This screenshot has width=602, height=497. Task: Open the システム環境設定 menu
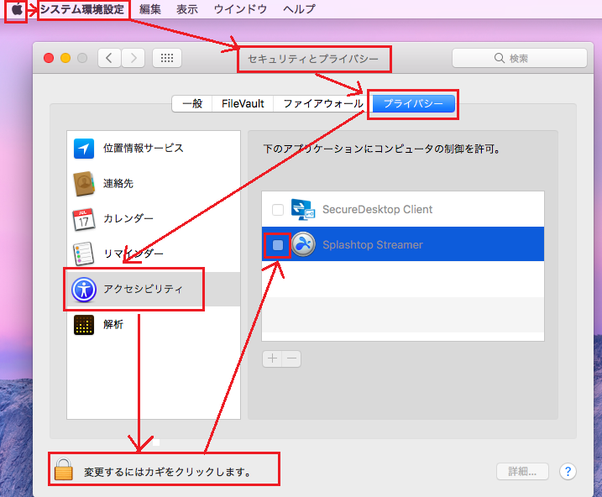[x=82, y=9]
